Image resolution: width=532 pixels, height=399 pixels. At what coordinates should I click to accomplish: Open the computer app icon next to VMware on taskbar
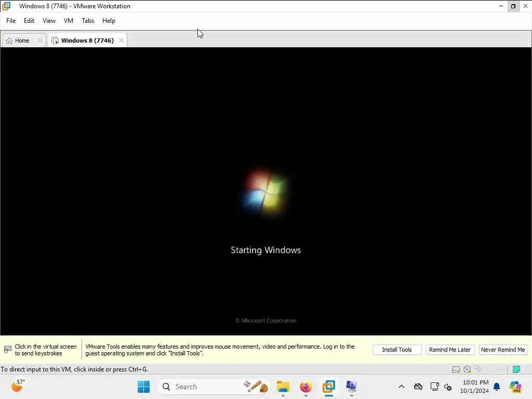coord(351,387)
